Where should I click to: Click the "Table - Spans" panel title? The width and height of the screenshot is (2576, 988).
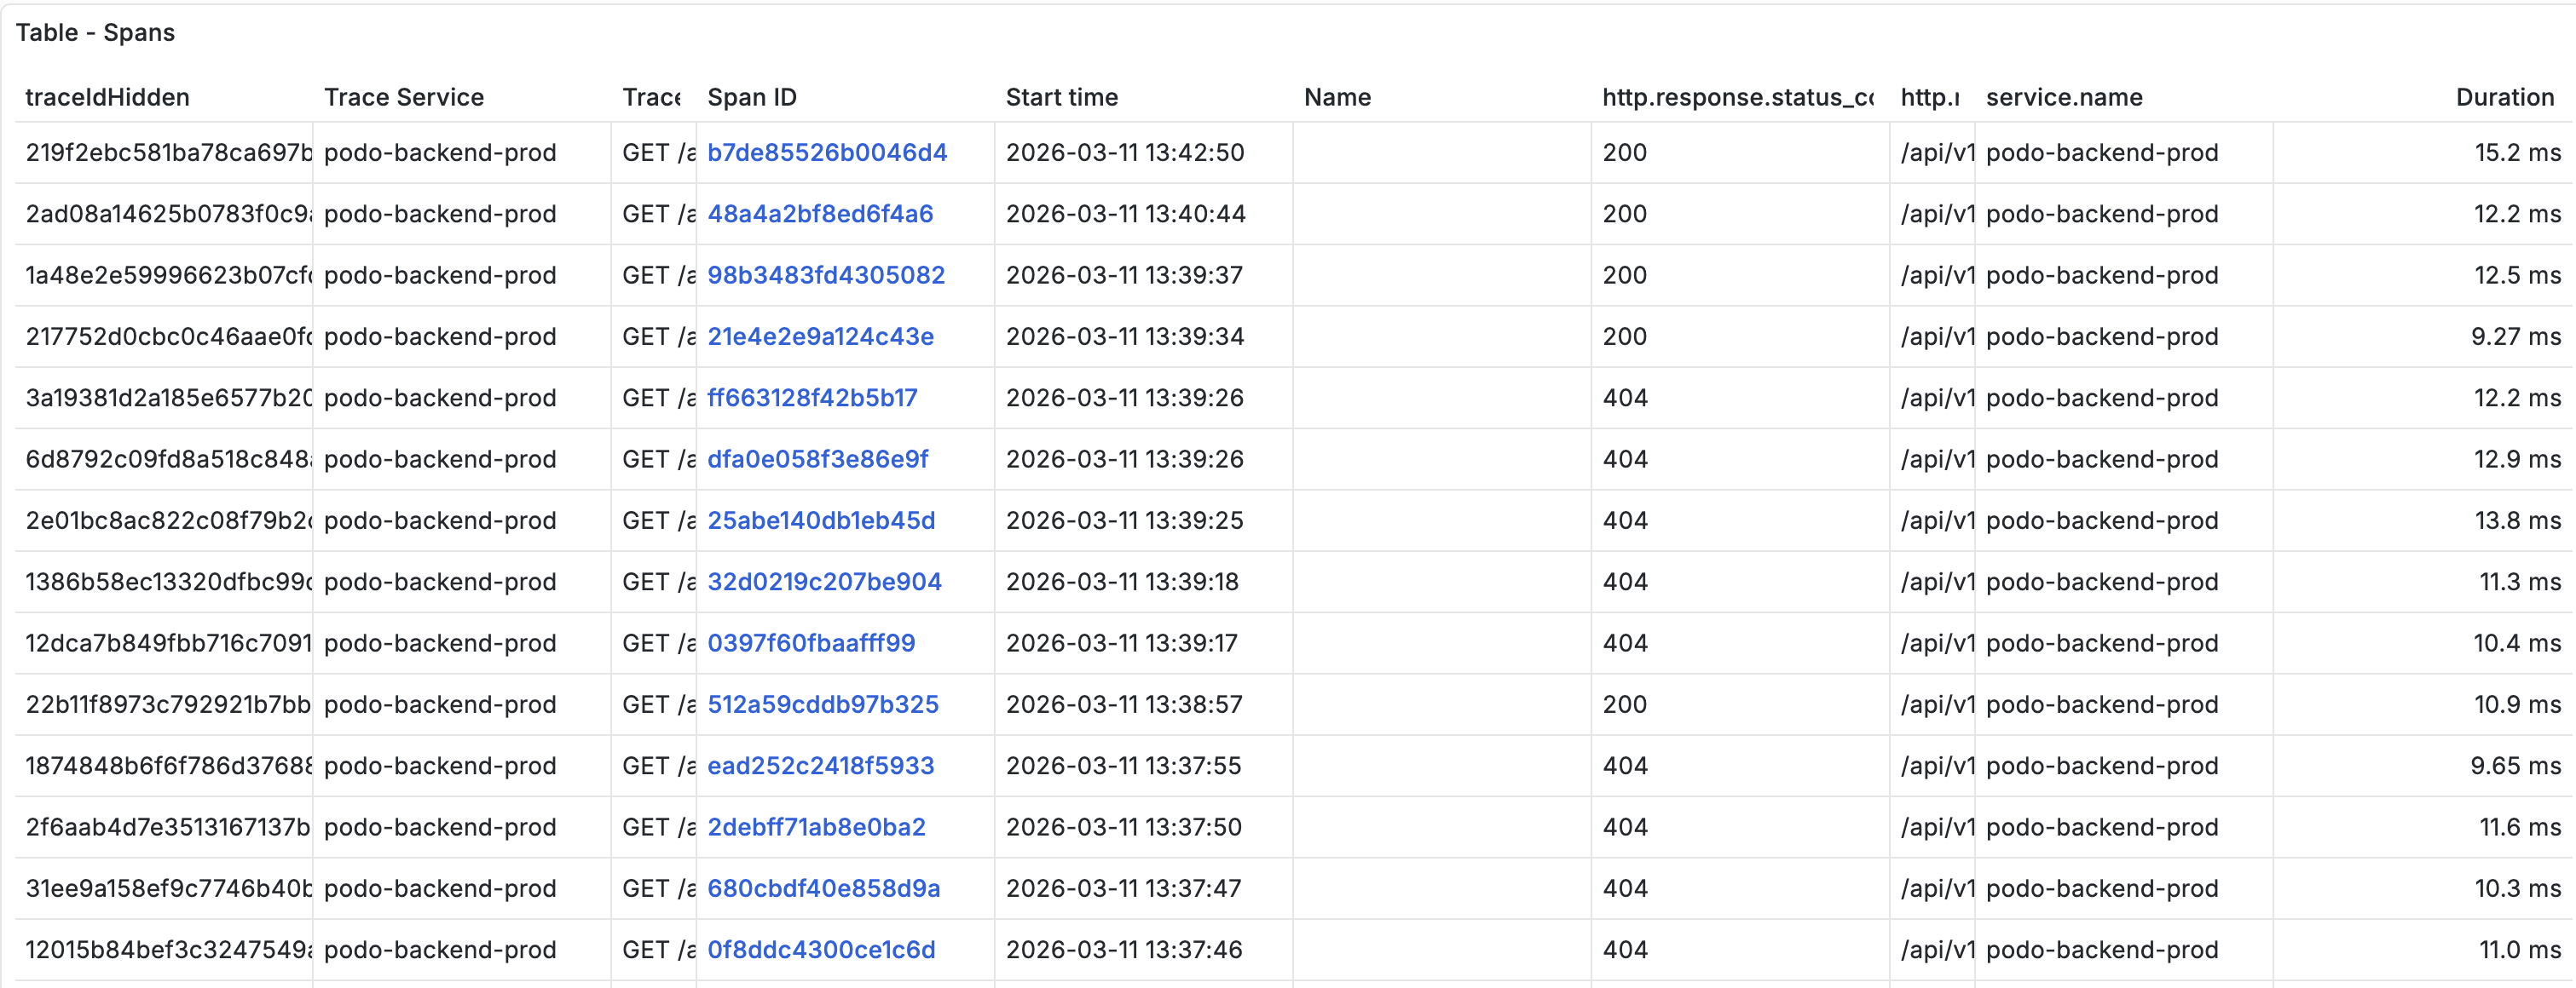tap(95, 33)
